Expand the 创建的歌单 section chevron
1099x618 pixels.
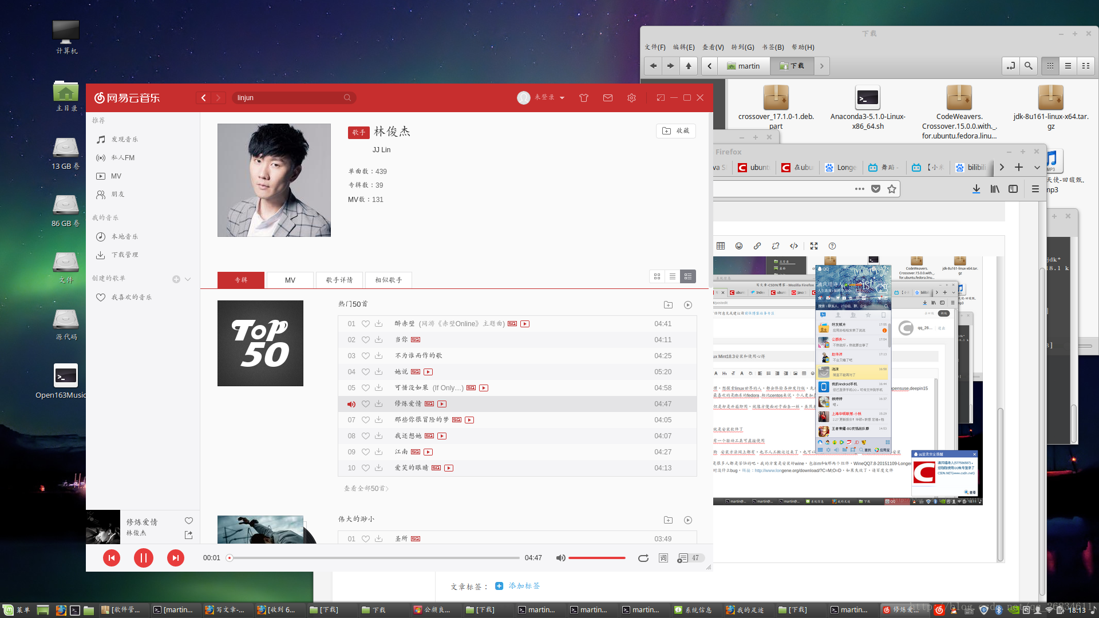[x=188, y=279]
